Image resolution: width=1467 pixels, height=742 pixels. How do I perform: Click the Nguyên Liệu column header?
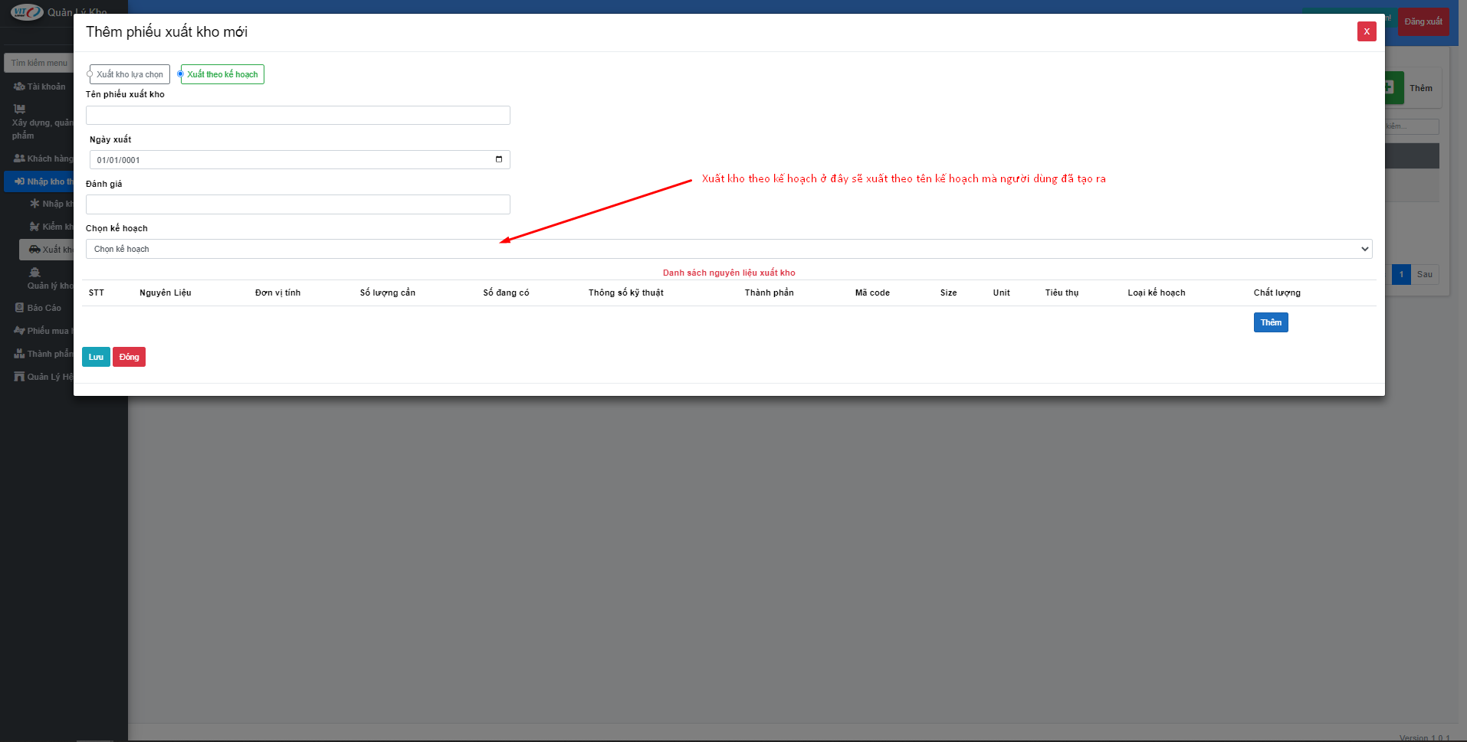166,293
